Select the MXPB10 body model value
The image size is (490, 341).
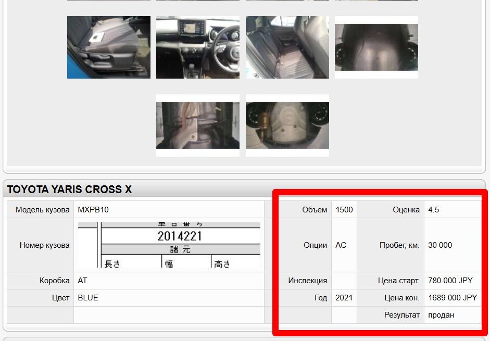pos(93,210)
